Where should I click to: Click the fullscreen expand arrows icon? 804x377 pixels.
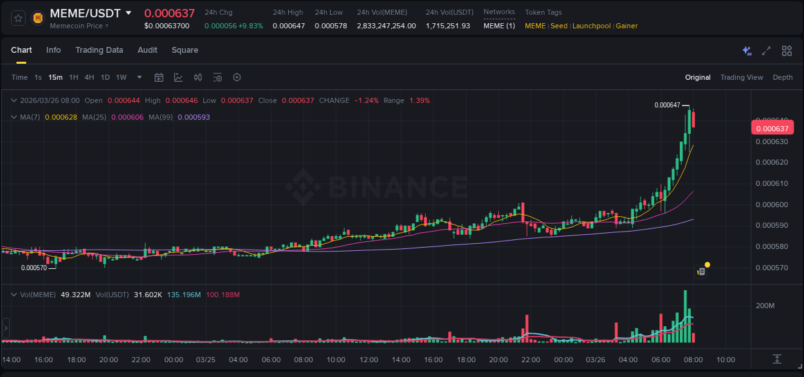(x=765, y=50)
